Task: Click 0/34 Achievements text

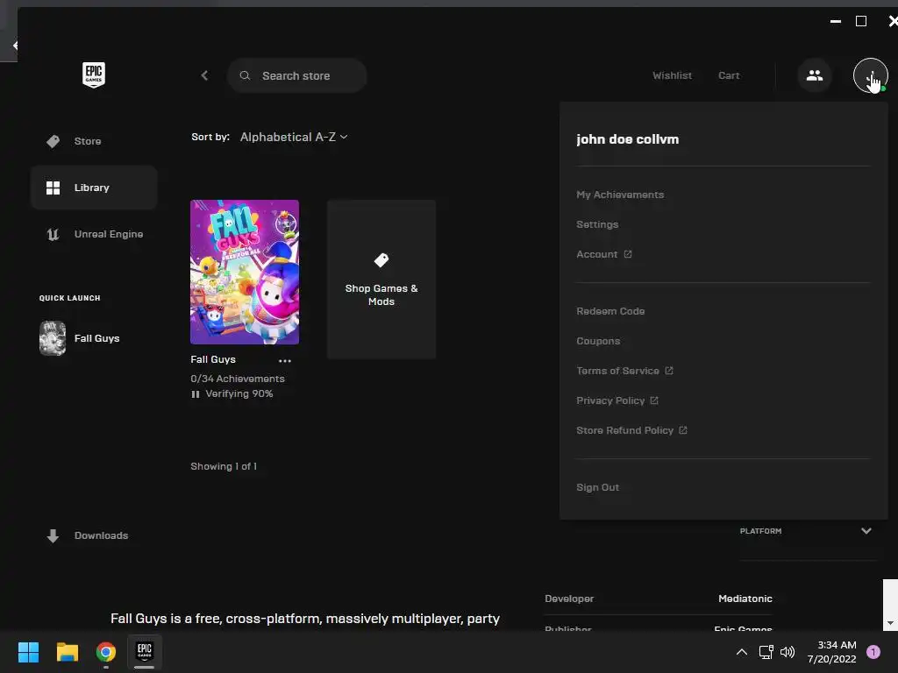Action: coord(238,379)
